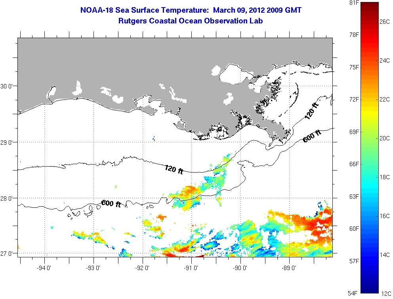The height and width of the screenshot is (299, 393).
Task: Click the '600 ft' contour label near -92.5
Action: coord(111,204)
